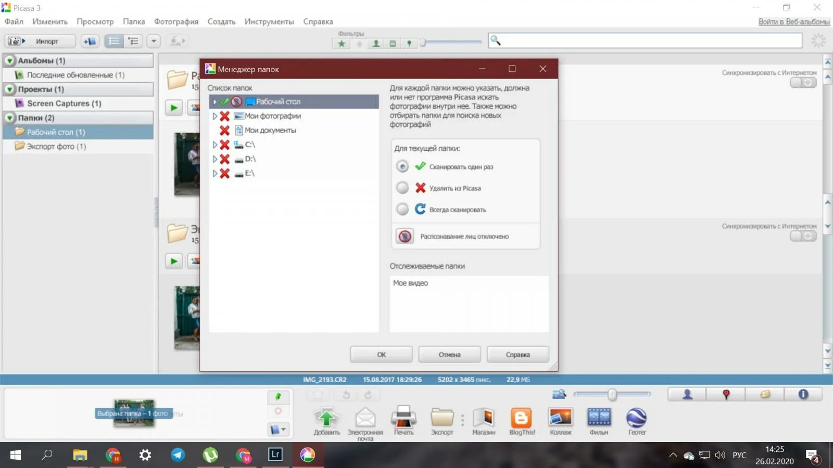The height and width of the screenshot is (468, 833).
Task: Toggle second Синхронизировать с Интернетом switch
Action: coord(803,236)
